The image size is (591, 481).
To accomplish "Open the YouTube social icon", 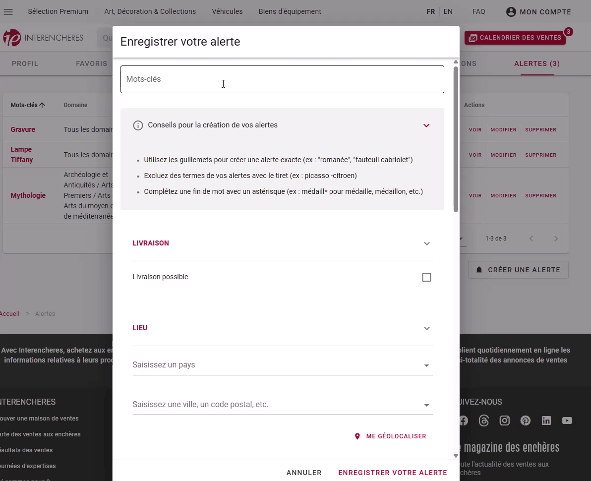I will [x=567, y=421].
